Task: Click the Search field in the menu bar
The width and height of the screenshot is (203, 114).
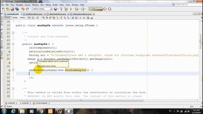Action: 187,5
